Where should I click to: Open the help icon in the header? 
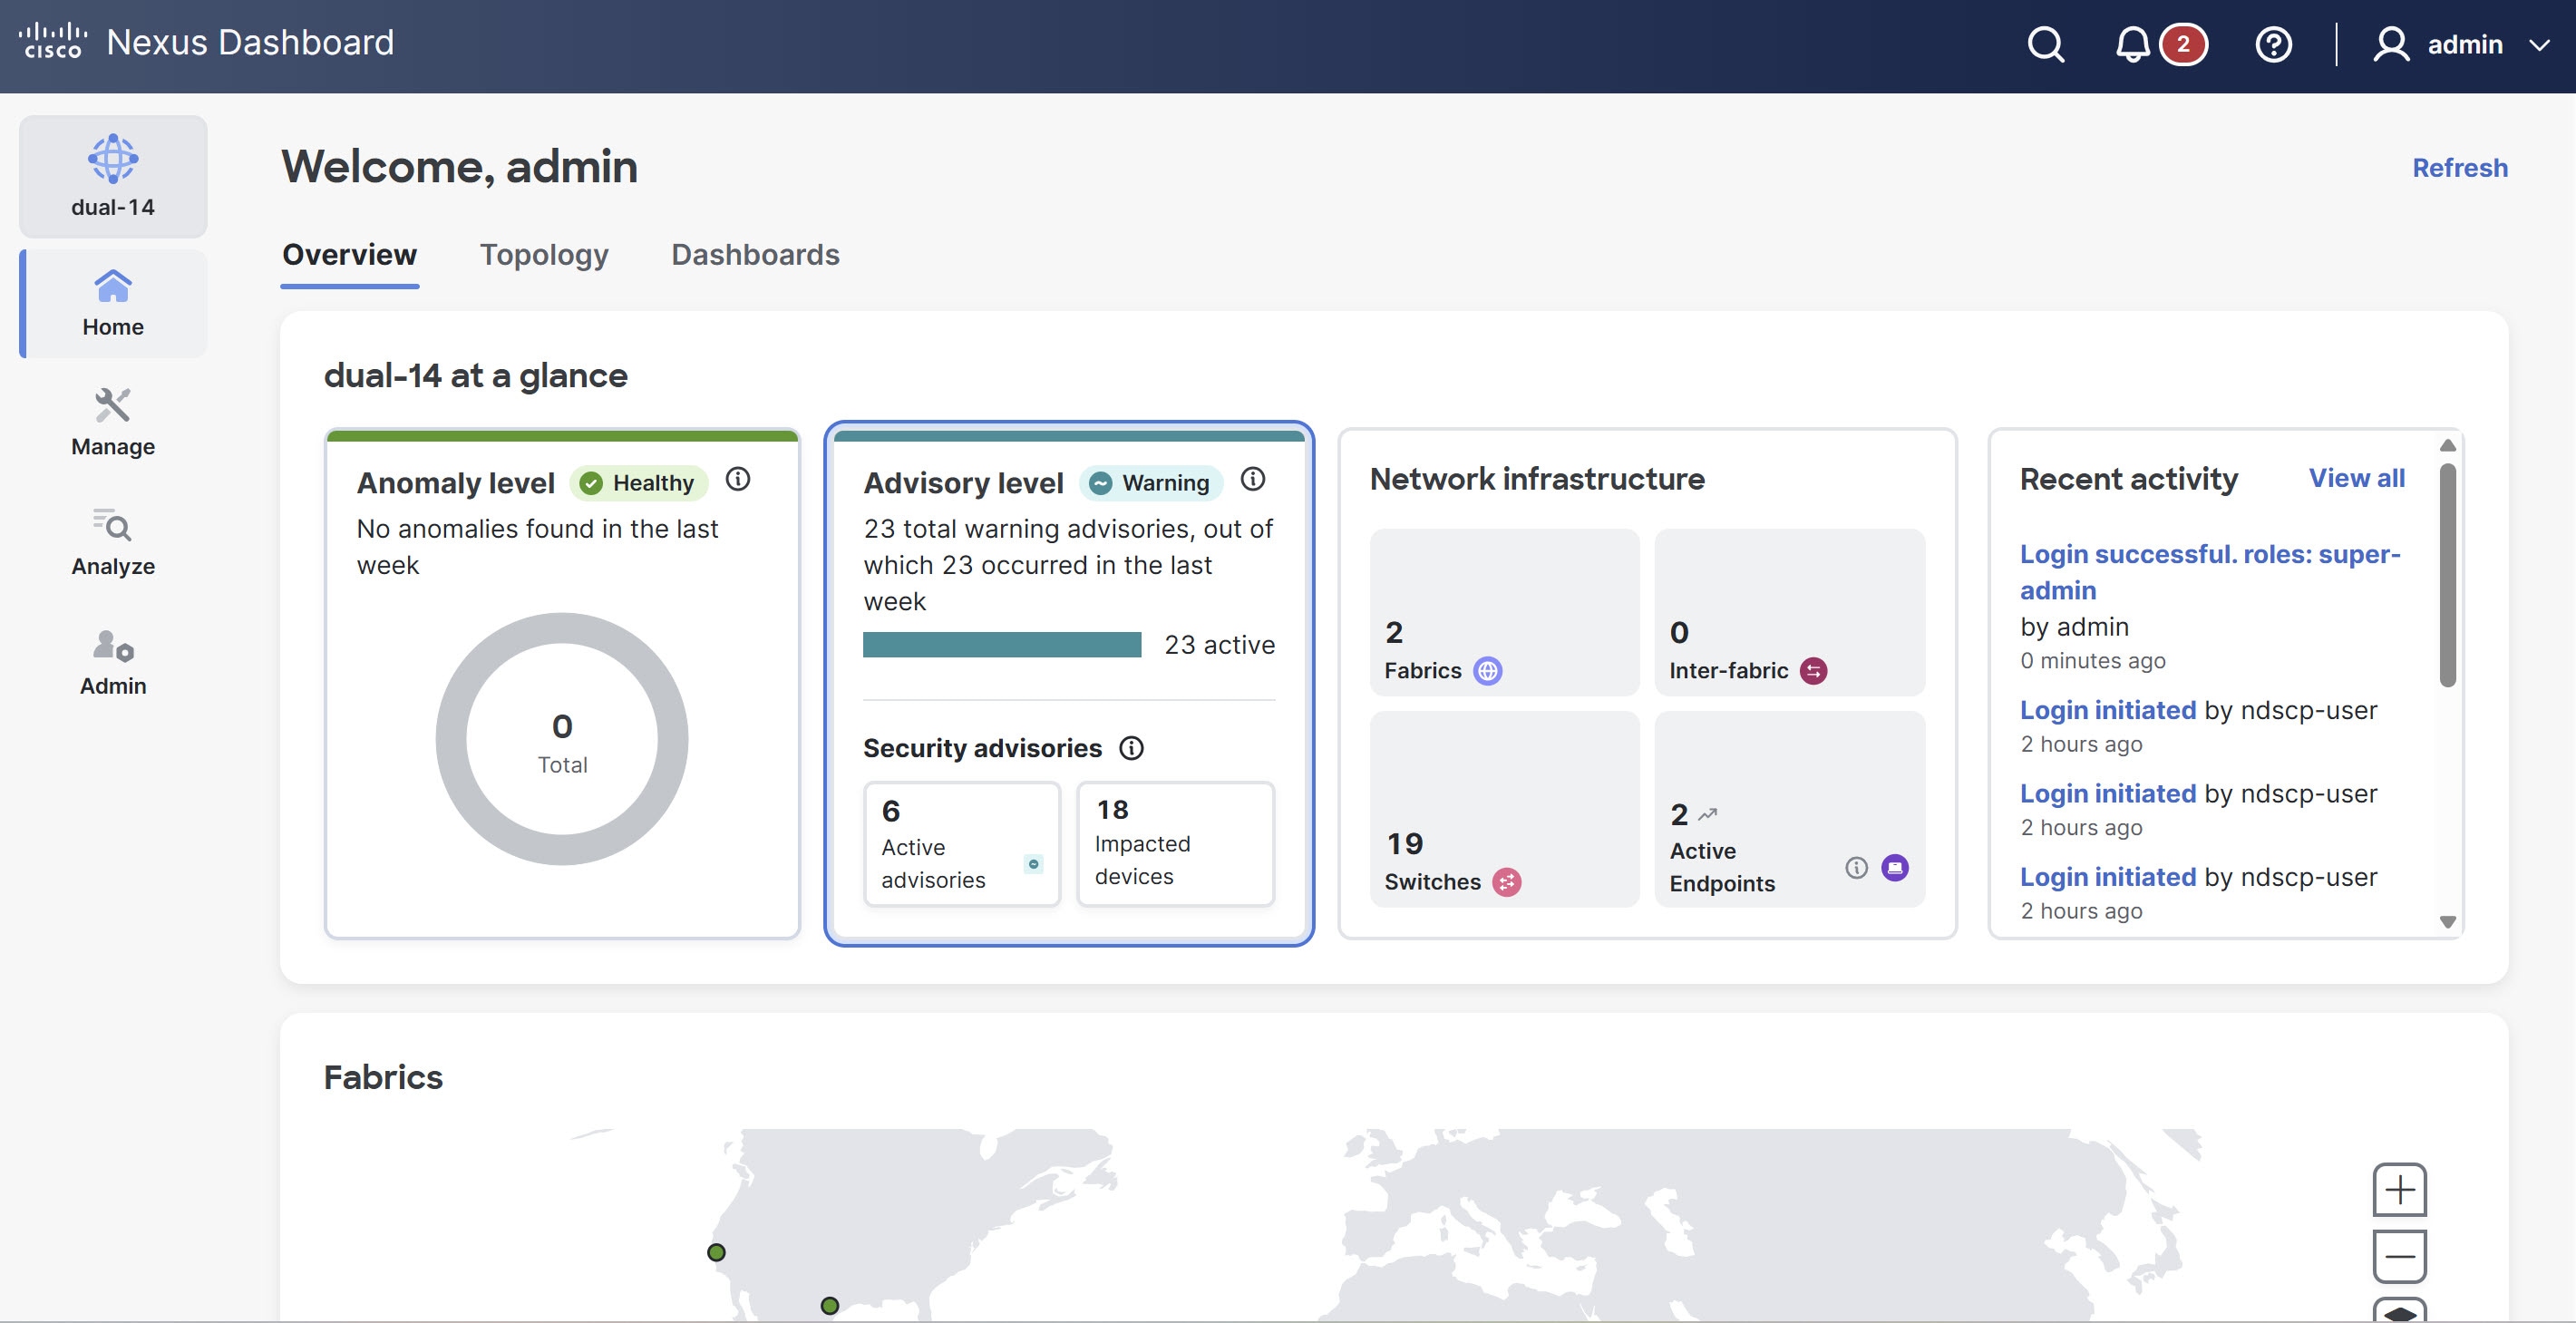tap(2273, 44)
